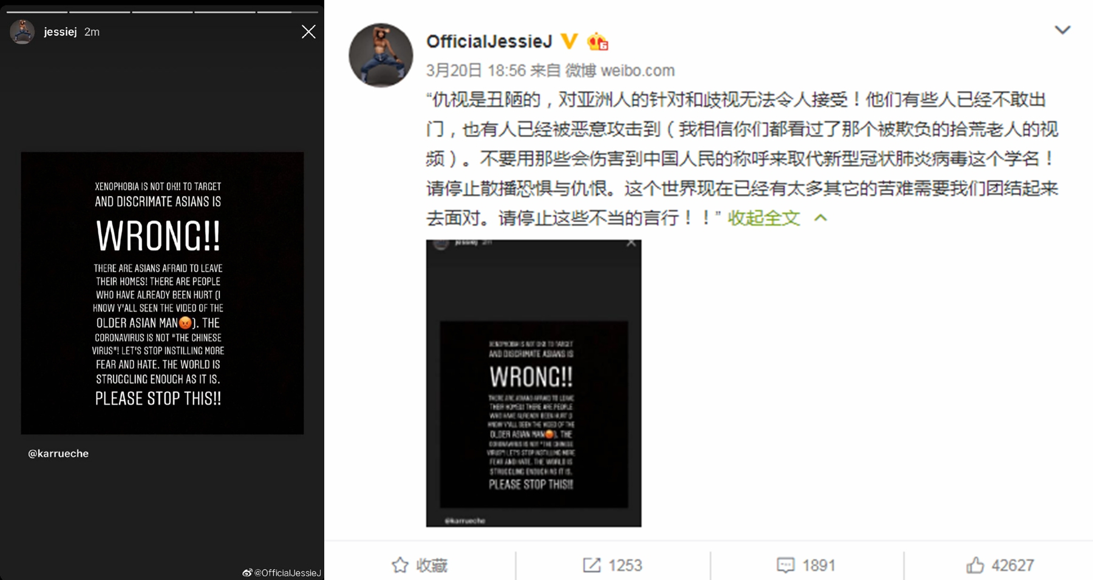Collapse full text with 收起全文 link
This screenshot has width=1093, height=580.
[764, 218]
